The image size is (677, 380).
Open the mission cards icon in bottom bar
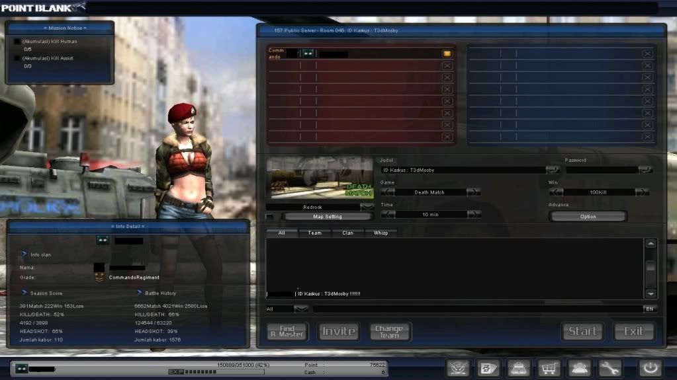488,368
